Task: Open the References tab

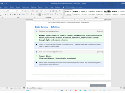Action: pyautogui.click(x=25, y=7)
